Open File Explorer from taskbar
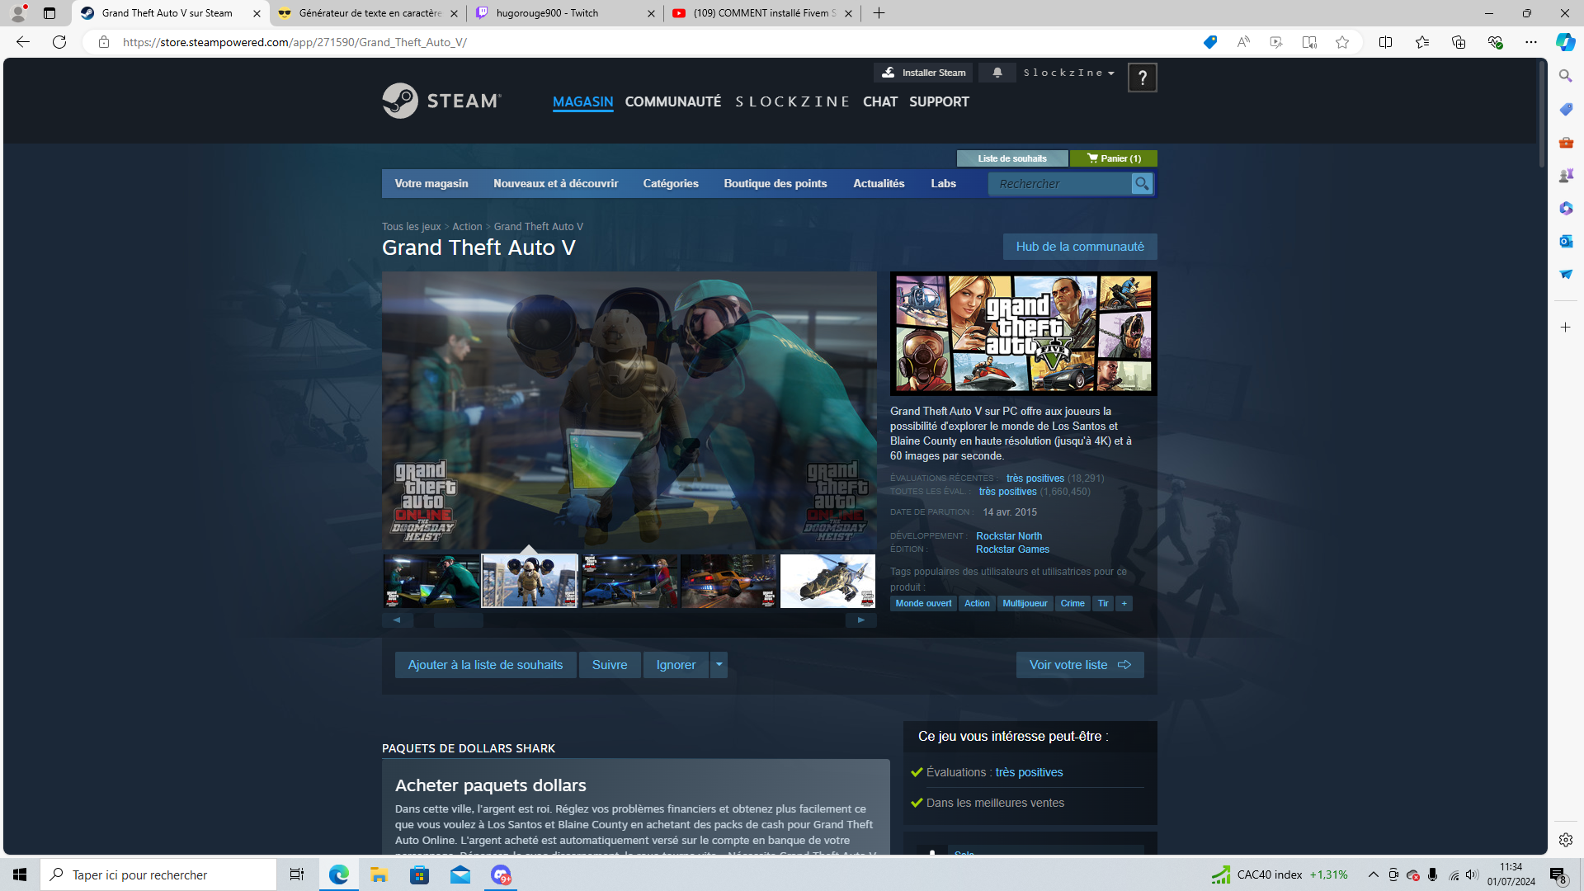1584x891 pixels. coord(379,874)
